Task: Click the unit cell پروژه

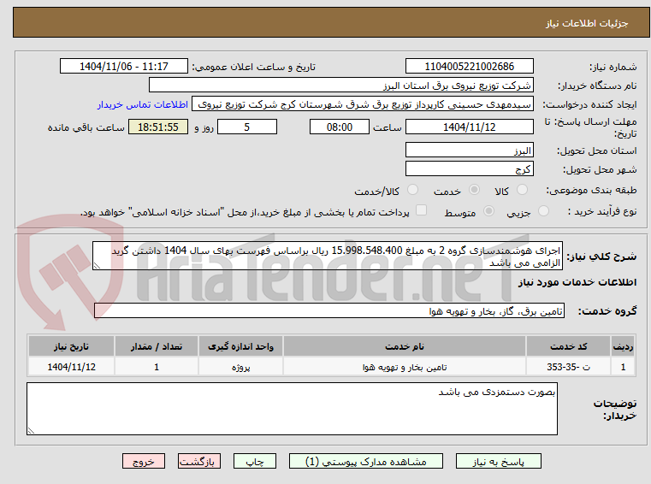Action: click(x=240, y=367)
